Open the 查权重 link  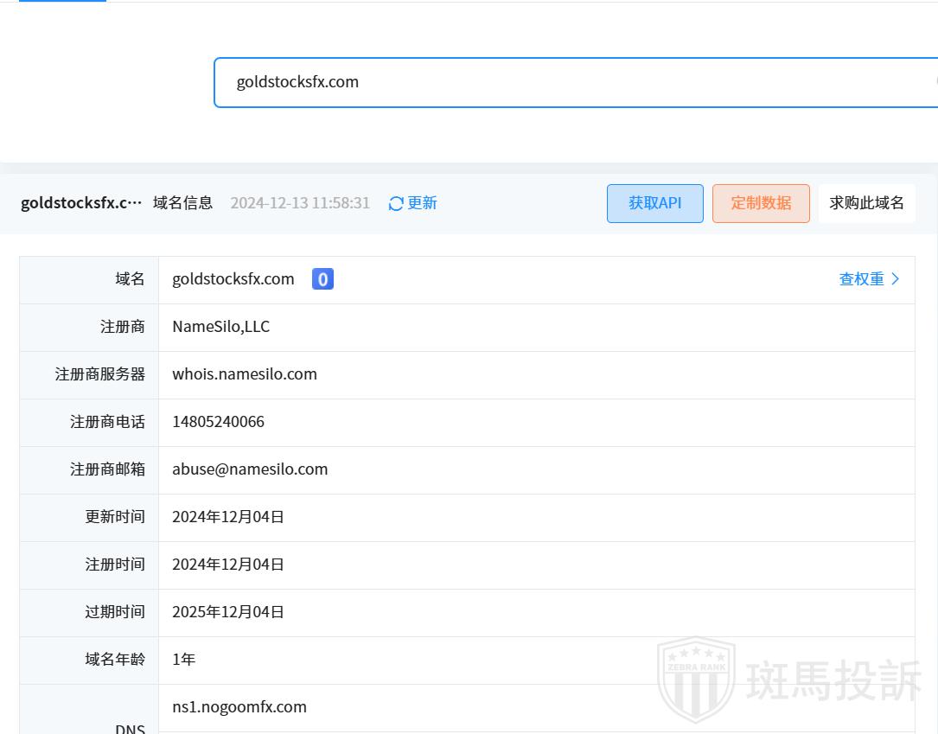[861, 279]
